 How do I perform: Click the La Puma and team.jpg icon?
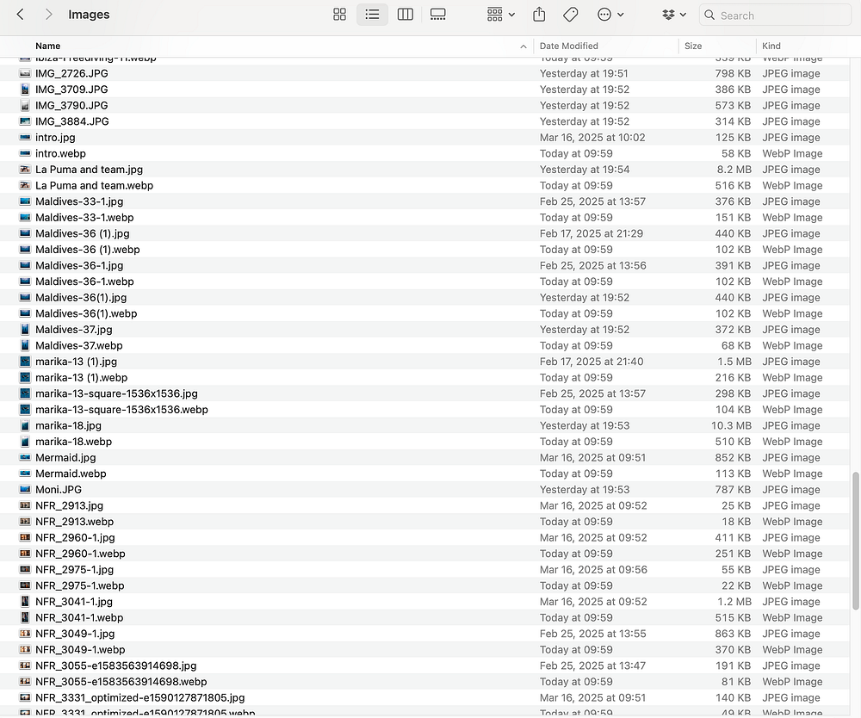[25, 170]
